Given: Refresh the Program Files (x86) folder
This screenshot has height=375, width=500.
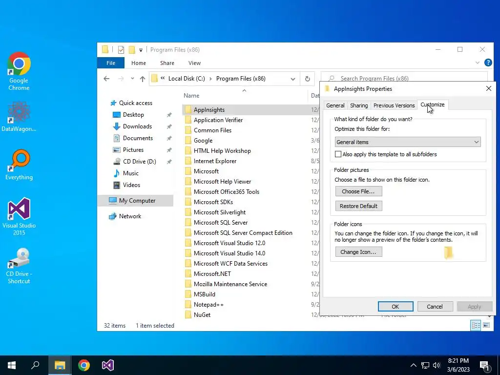Looking at the screenshot, I should [x=308, y=79].
